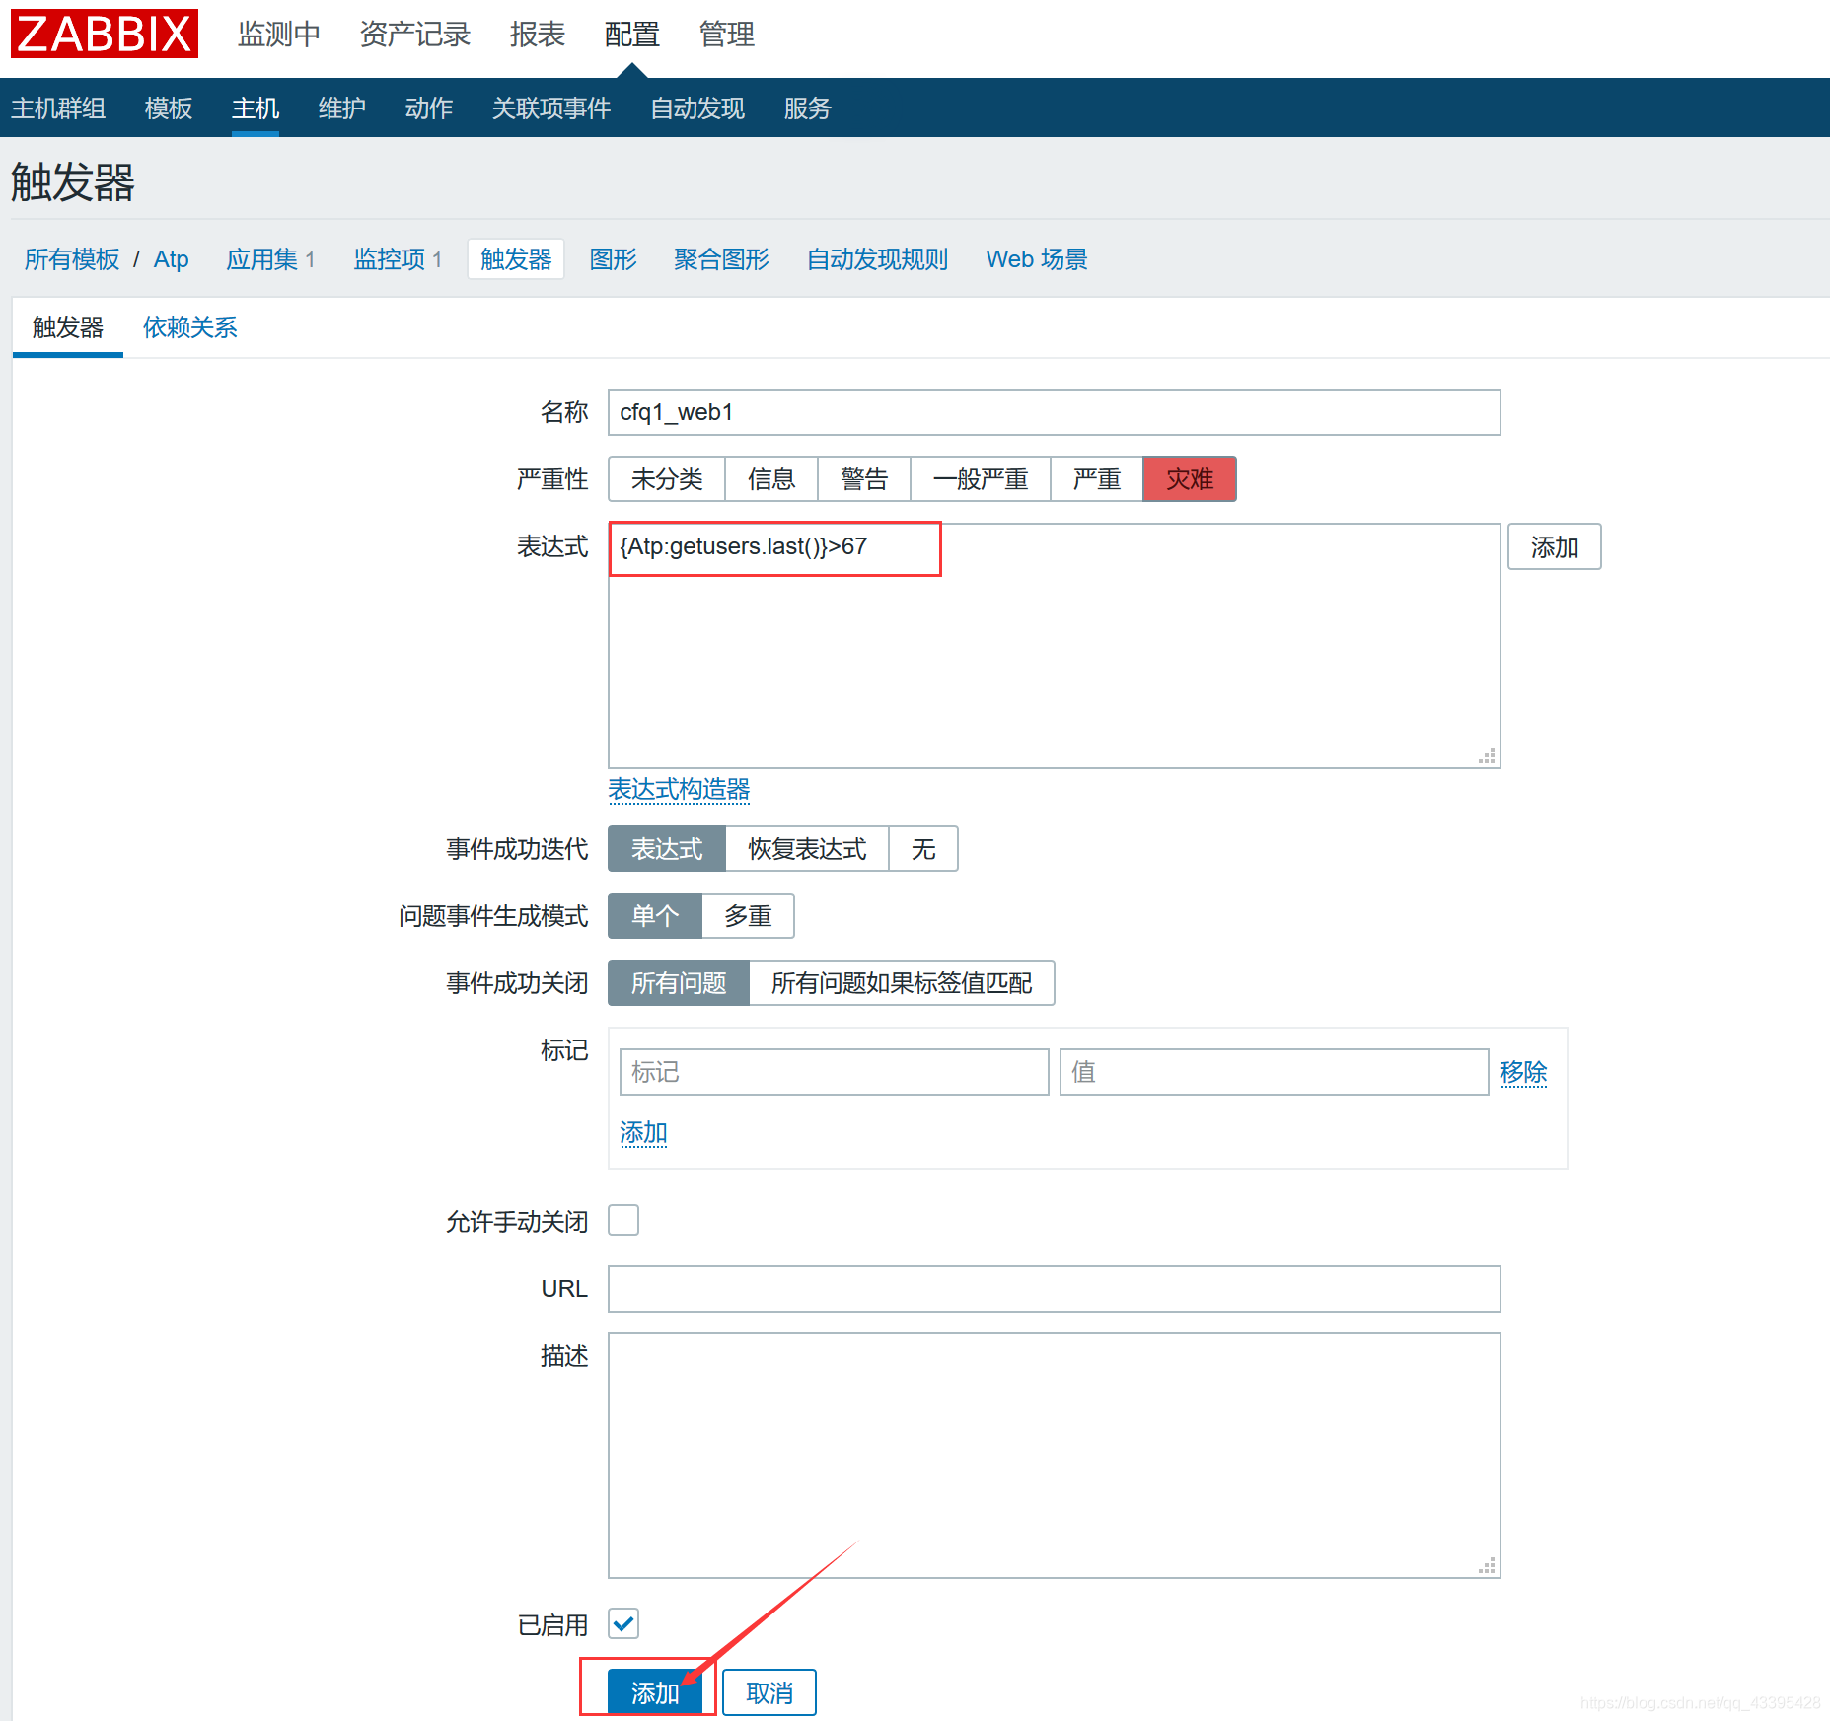The height and width of the screenshot is (1721, 1830).
Task: Set 事件成功迭代 to 表达式
Action: coord(667,849)
